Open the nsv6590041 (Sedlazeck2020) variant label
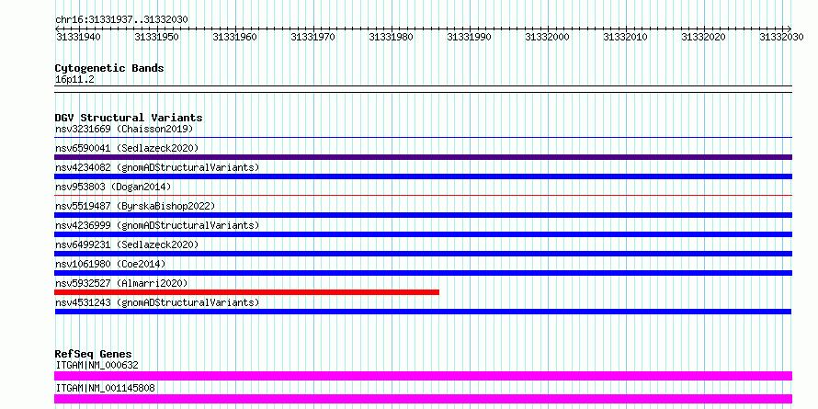The height and width of the screenshot is (409, 818). (127, 148)
